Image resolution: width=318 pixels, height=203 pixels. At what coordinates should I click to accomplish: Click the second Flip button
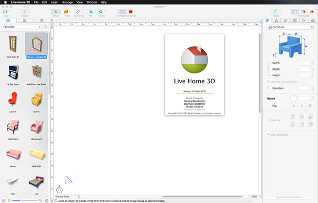pos(302,105)
